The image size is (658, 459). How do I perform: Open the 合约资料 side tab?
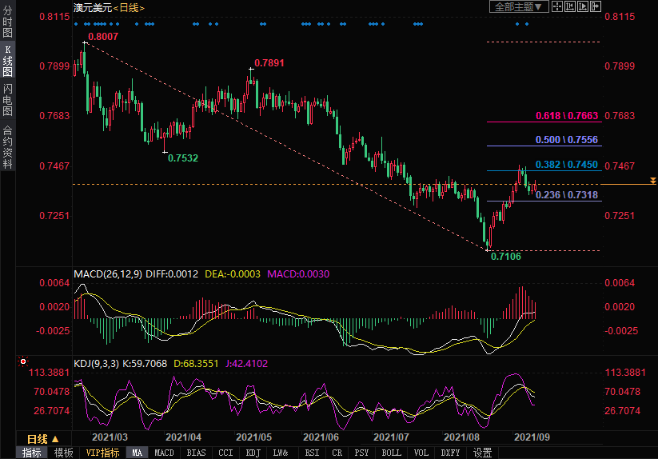pos(7,147)
